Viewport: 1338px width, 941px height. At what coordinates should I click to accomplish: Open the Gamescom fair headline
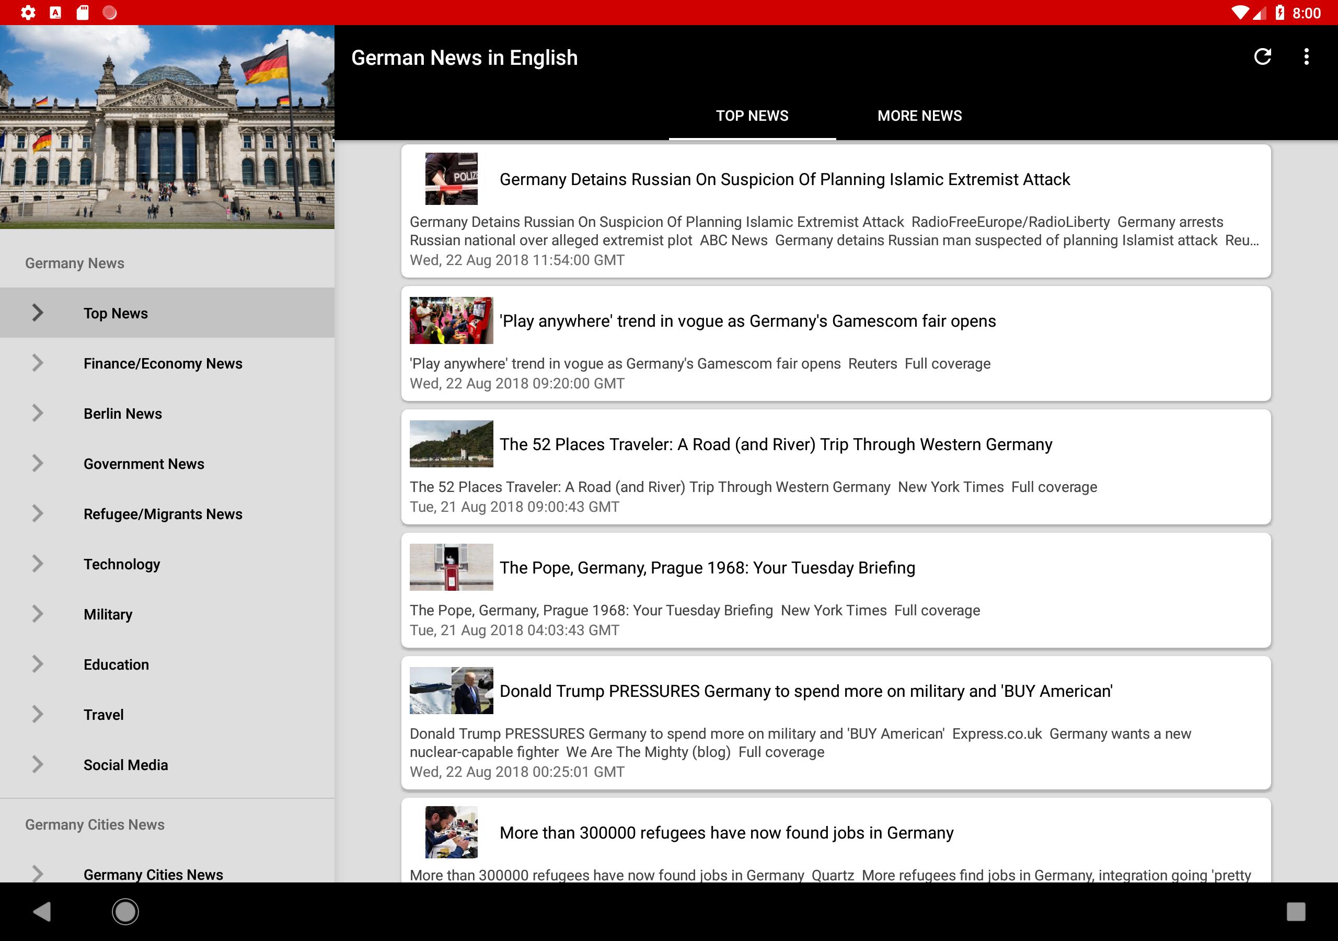point(748,320)
